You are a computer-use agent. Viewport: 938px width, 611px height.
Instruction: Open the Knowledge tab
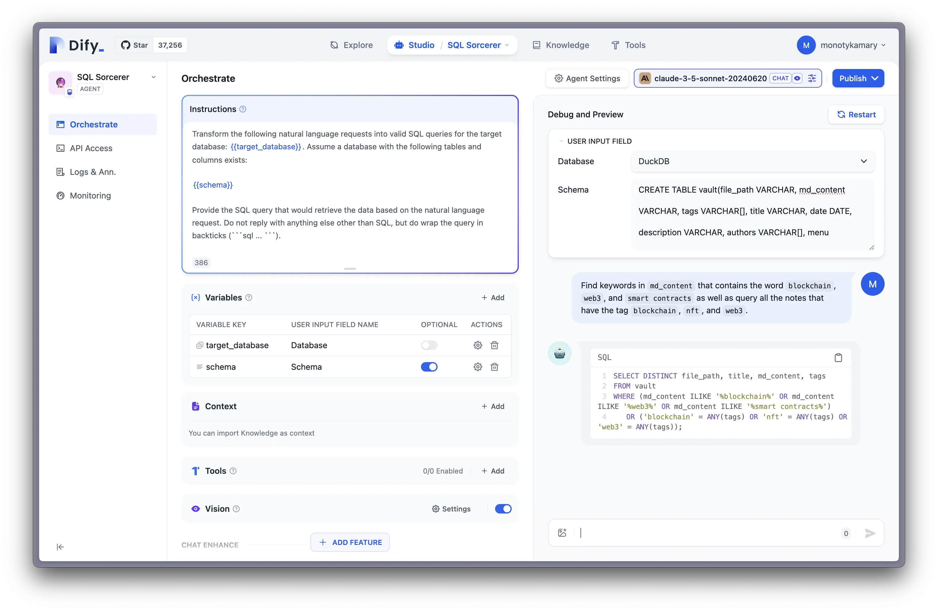pyautogui.click(x=561, y=45)
